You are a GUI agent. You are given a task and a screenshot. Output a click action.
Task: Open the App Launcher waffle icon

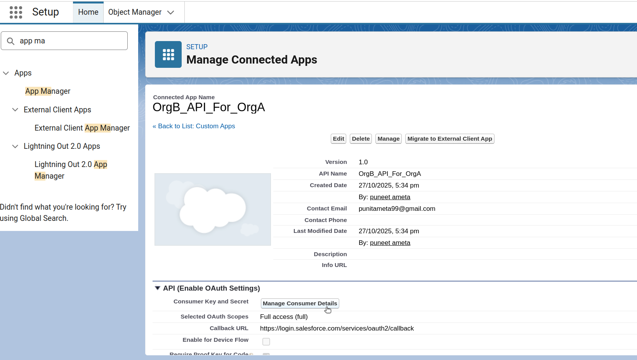pos(16,12)
